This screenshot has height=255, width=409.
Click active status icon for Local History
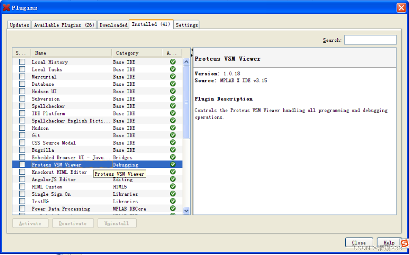(173, 62)
